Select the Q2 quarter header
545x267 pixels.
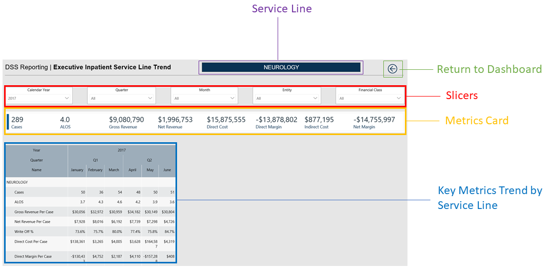coord(149,160)
